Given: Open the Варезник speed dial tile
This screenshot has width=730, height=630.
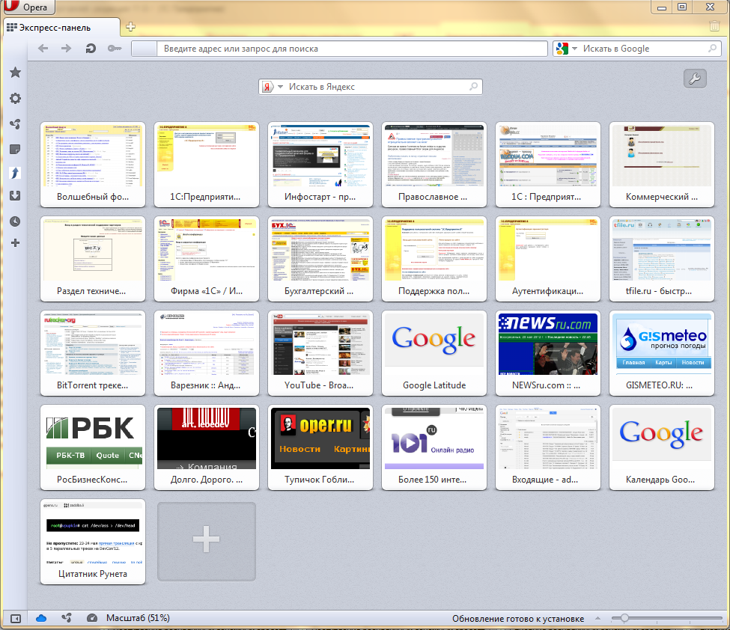Looking at the screenshot, I should [206, 353].
